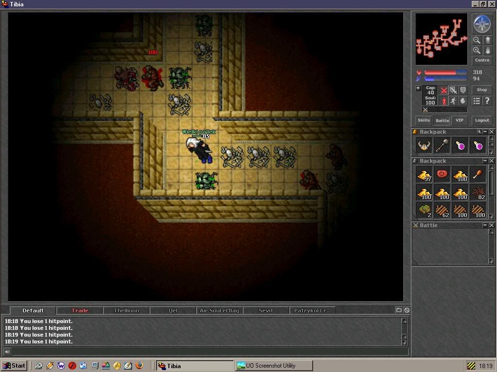Click the blue mana bar
Image resolution: width=497 pixels, height=372 pixels.
point(446,79)
